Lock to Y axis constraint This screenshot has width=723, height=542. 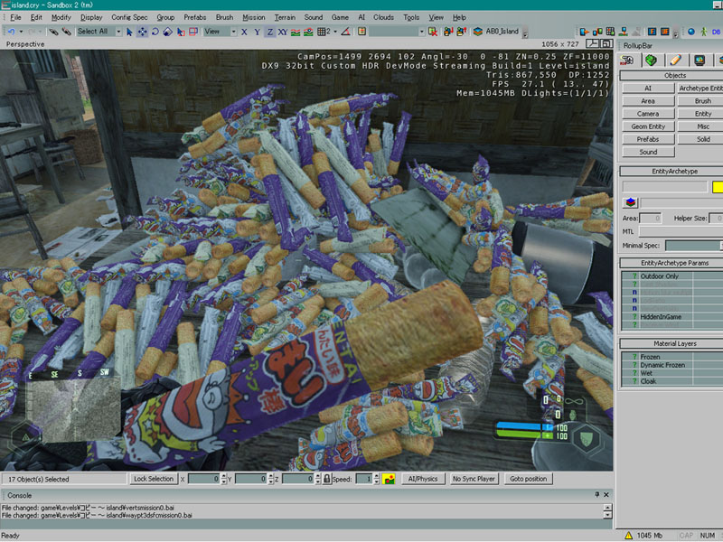coord(257,32)
